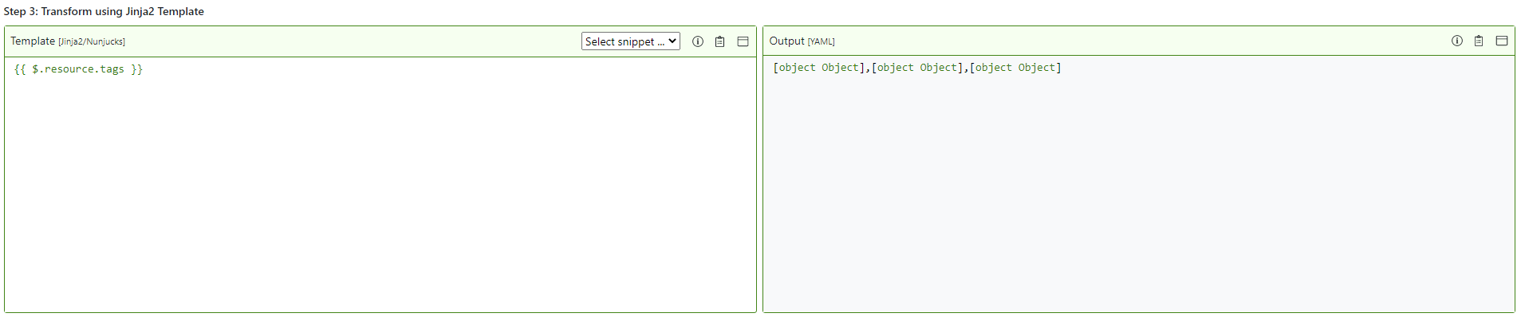The width and height of the screenshot is (1521, 321).
Task: Click the info icon in the Template panel
Action: pyautogui.click(x=698, y=41)
